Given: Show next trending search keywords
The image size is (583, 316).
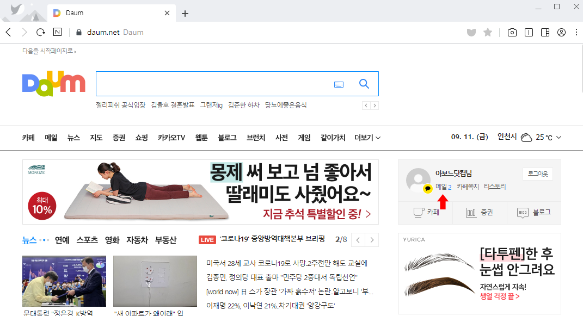Looking at the screenshot, I should point(375,106).
